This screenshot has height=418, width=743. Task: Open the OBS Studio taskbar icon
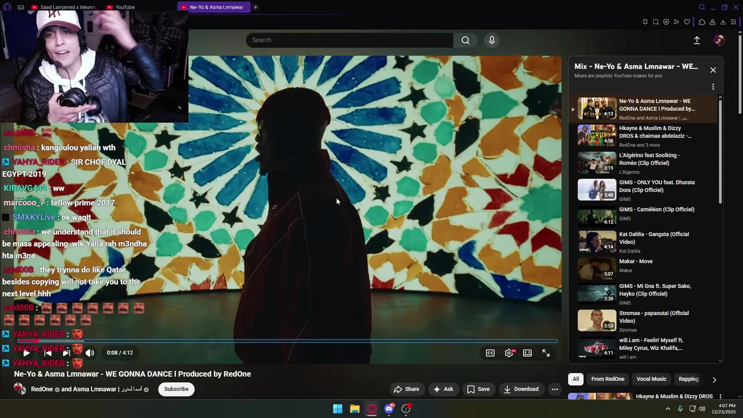(406, 409)
